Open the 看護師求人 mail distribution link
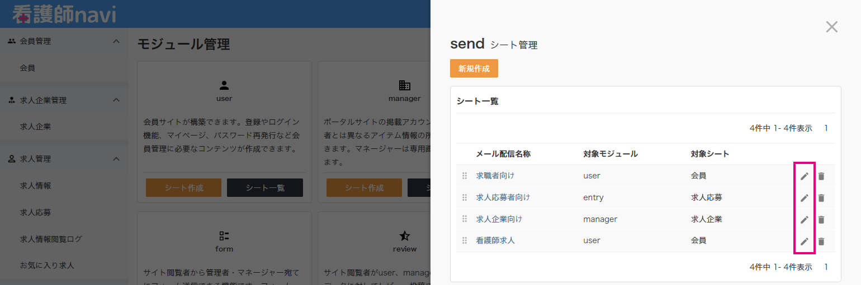The width and height of the screenshot is (861, 285). [x=495, y=241]
